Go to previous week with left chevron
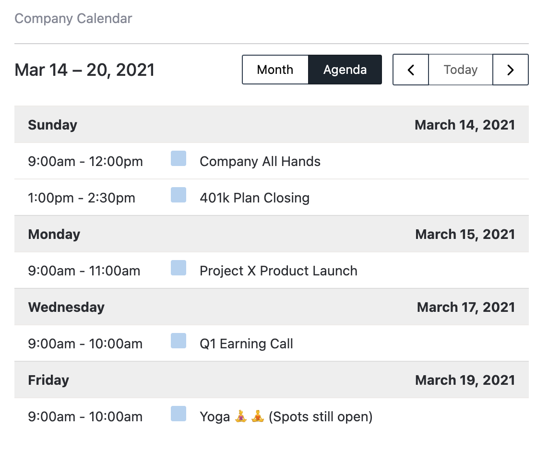 [411, 70]
